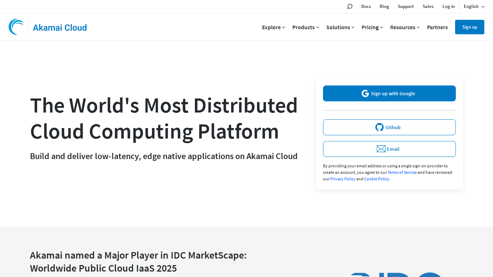493x277 pixels.
Task: Sign up via the Github octocat button
Action: pyautogui.click(x=389, y=127)
